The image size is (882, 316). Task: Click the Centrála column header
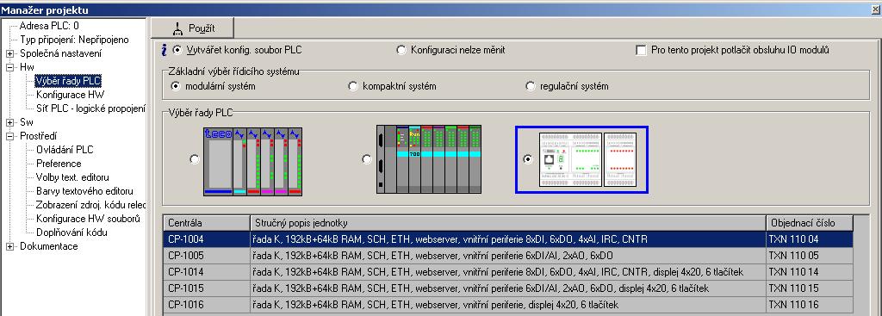(x=207, y=223)
